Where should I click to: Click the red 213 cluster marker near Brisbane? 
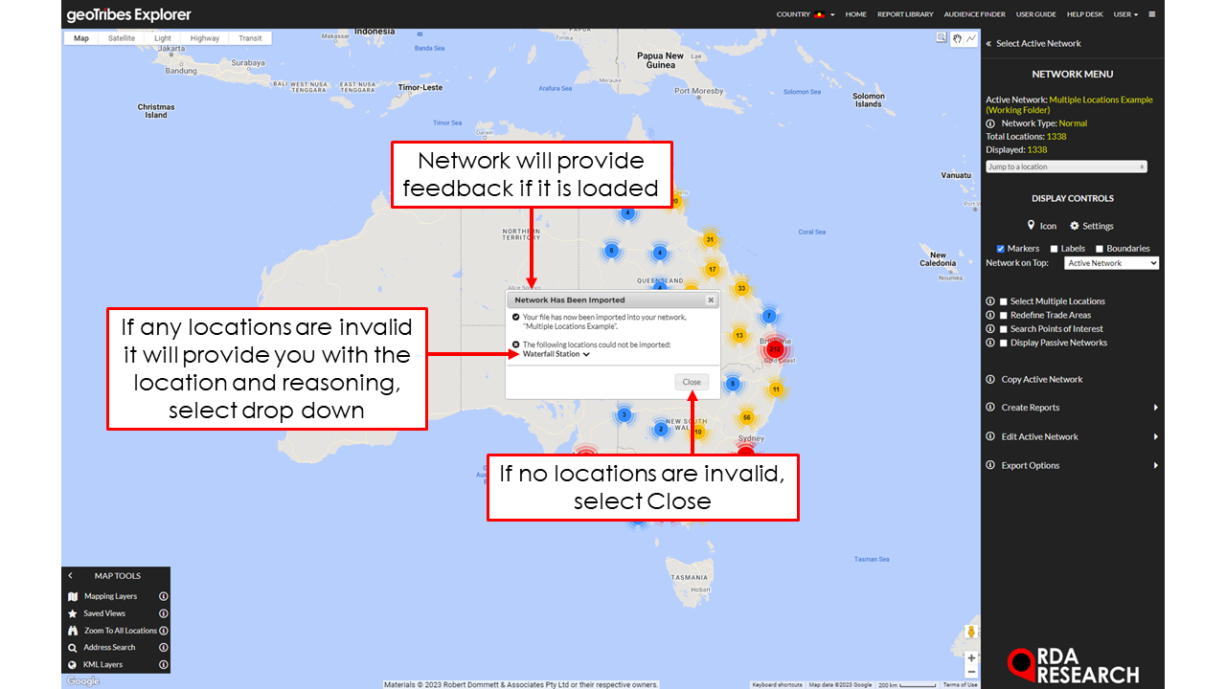pyautogui.click(x=775, y=349)
